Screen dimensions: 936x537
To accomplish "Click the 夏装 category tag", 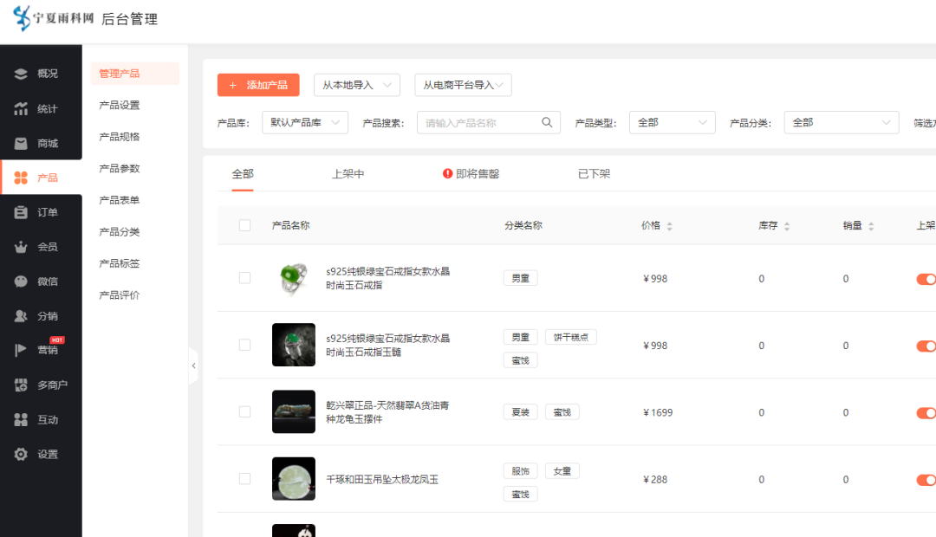I will 521,412.
